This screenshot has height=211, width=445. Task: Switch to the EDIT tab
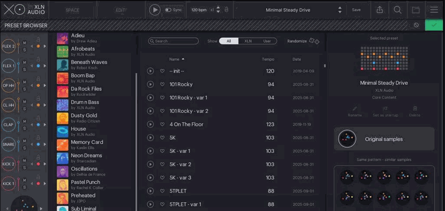(121, 10)
